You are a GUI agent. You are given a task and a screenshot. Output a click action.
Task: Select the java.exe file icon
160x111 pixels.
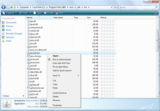click(x=29, y=47)
